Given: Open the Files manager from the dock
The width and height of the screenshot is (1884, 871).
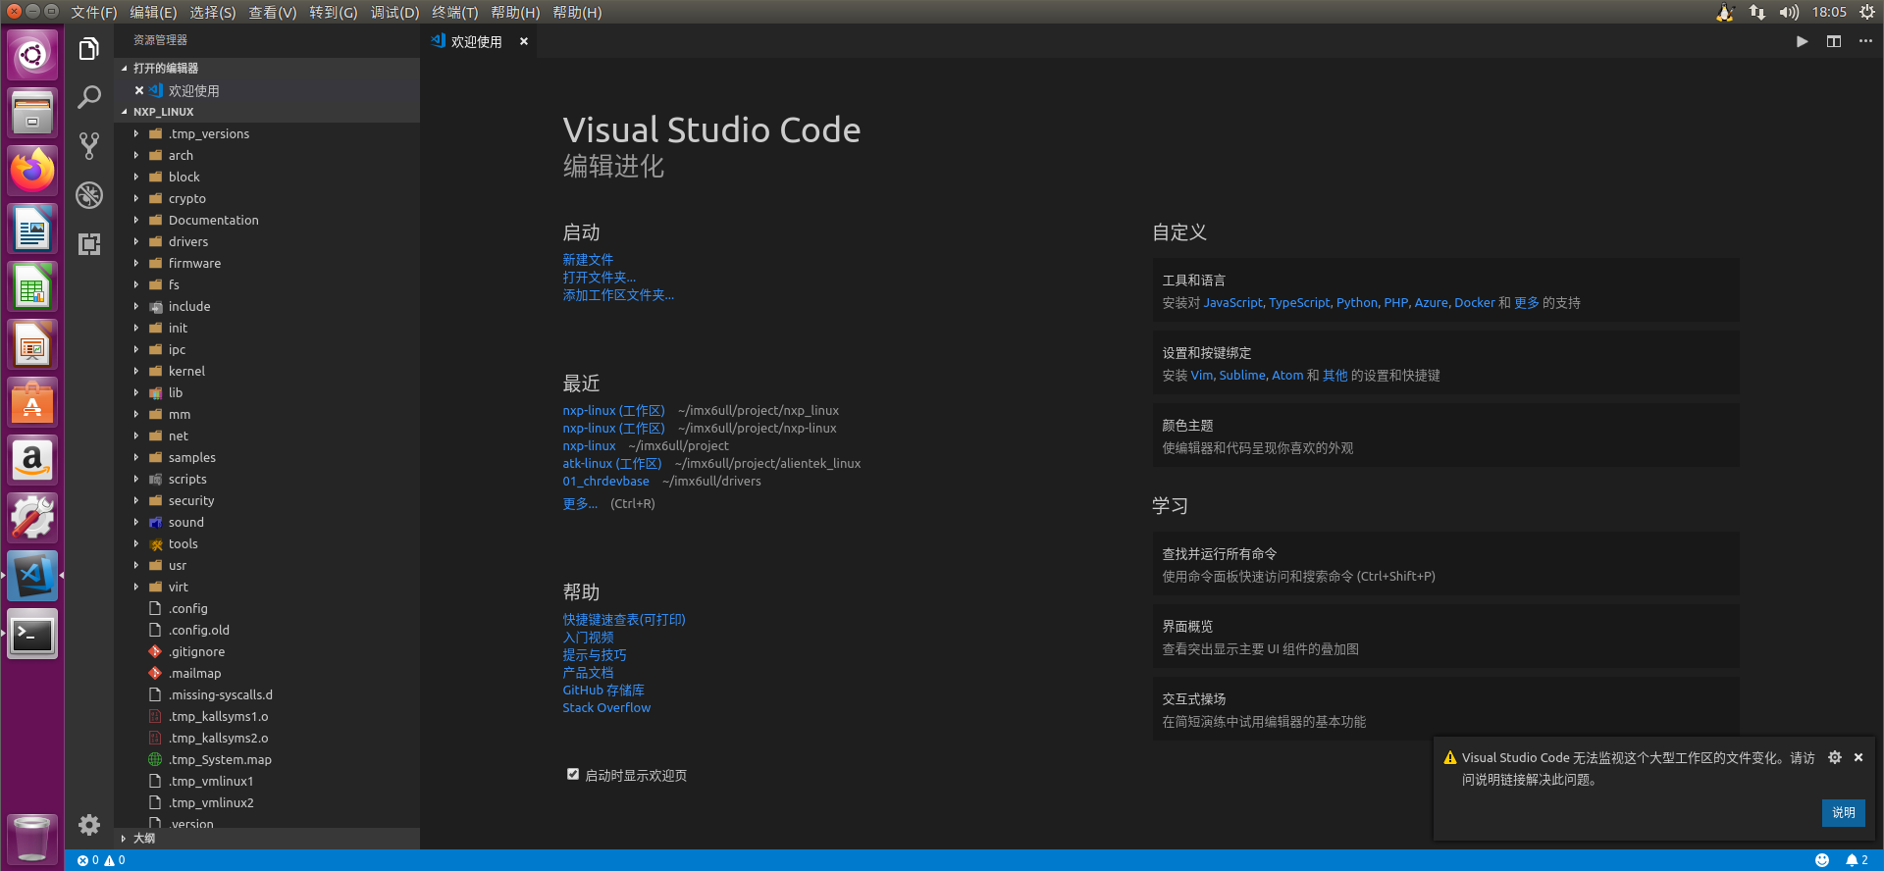Looking at the screenshot, I should 32,114.
